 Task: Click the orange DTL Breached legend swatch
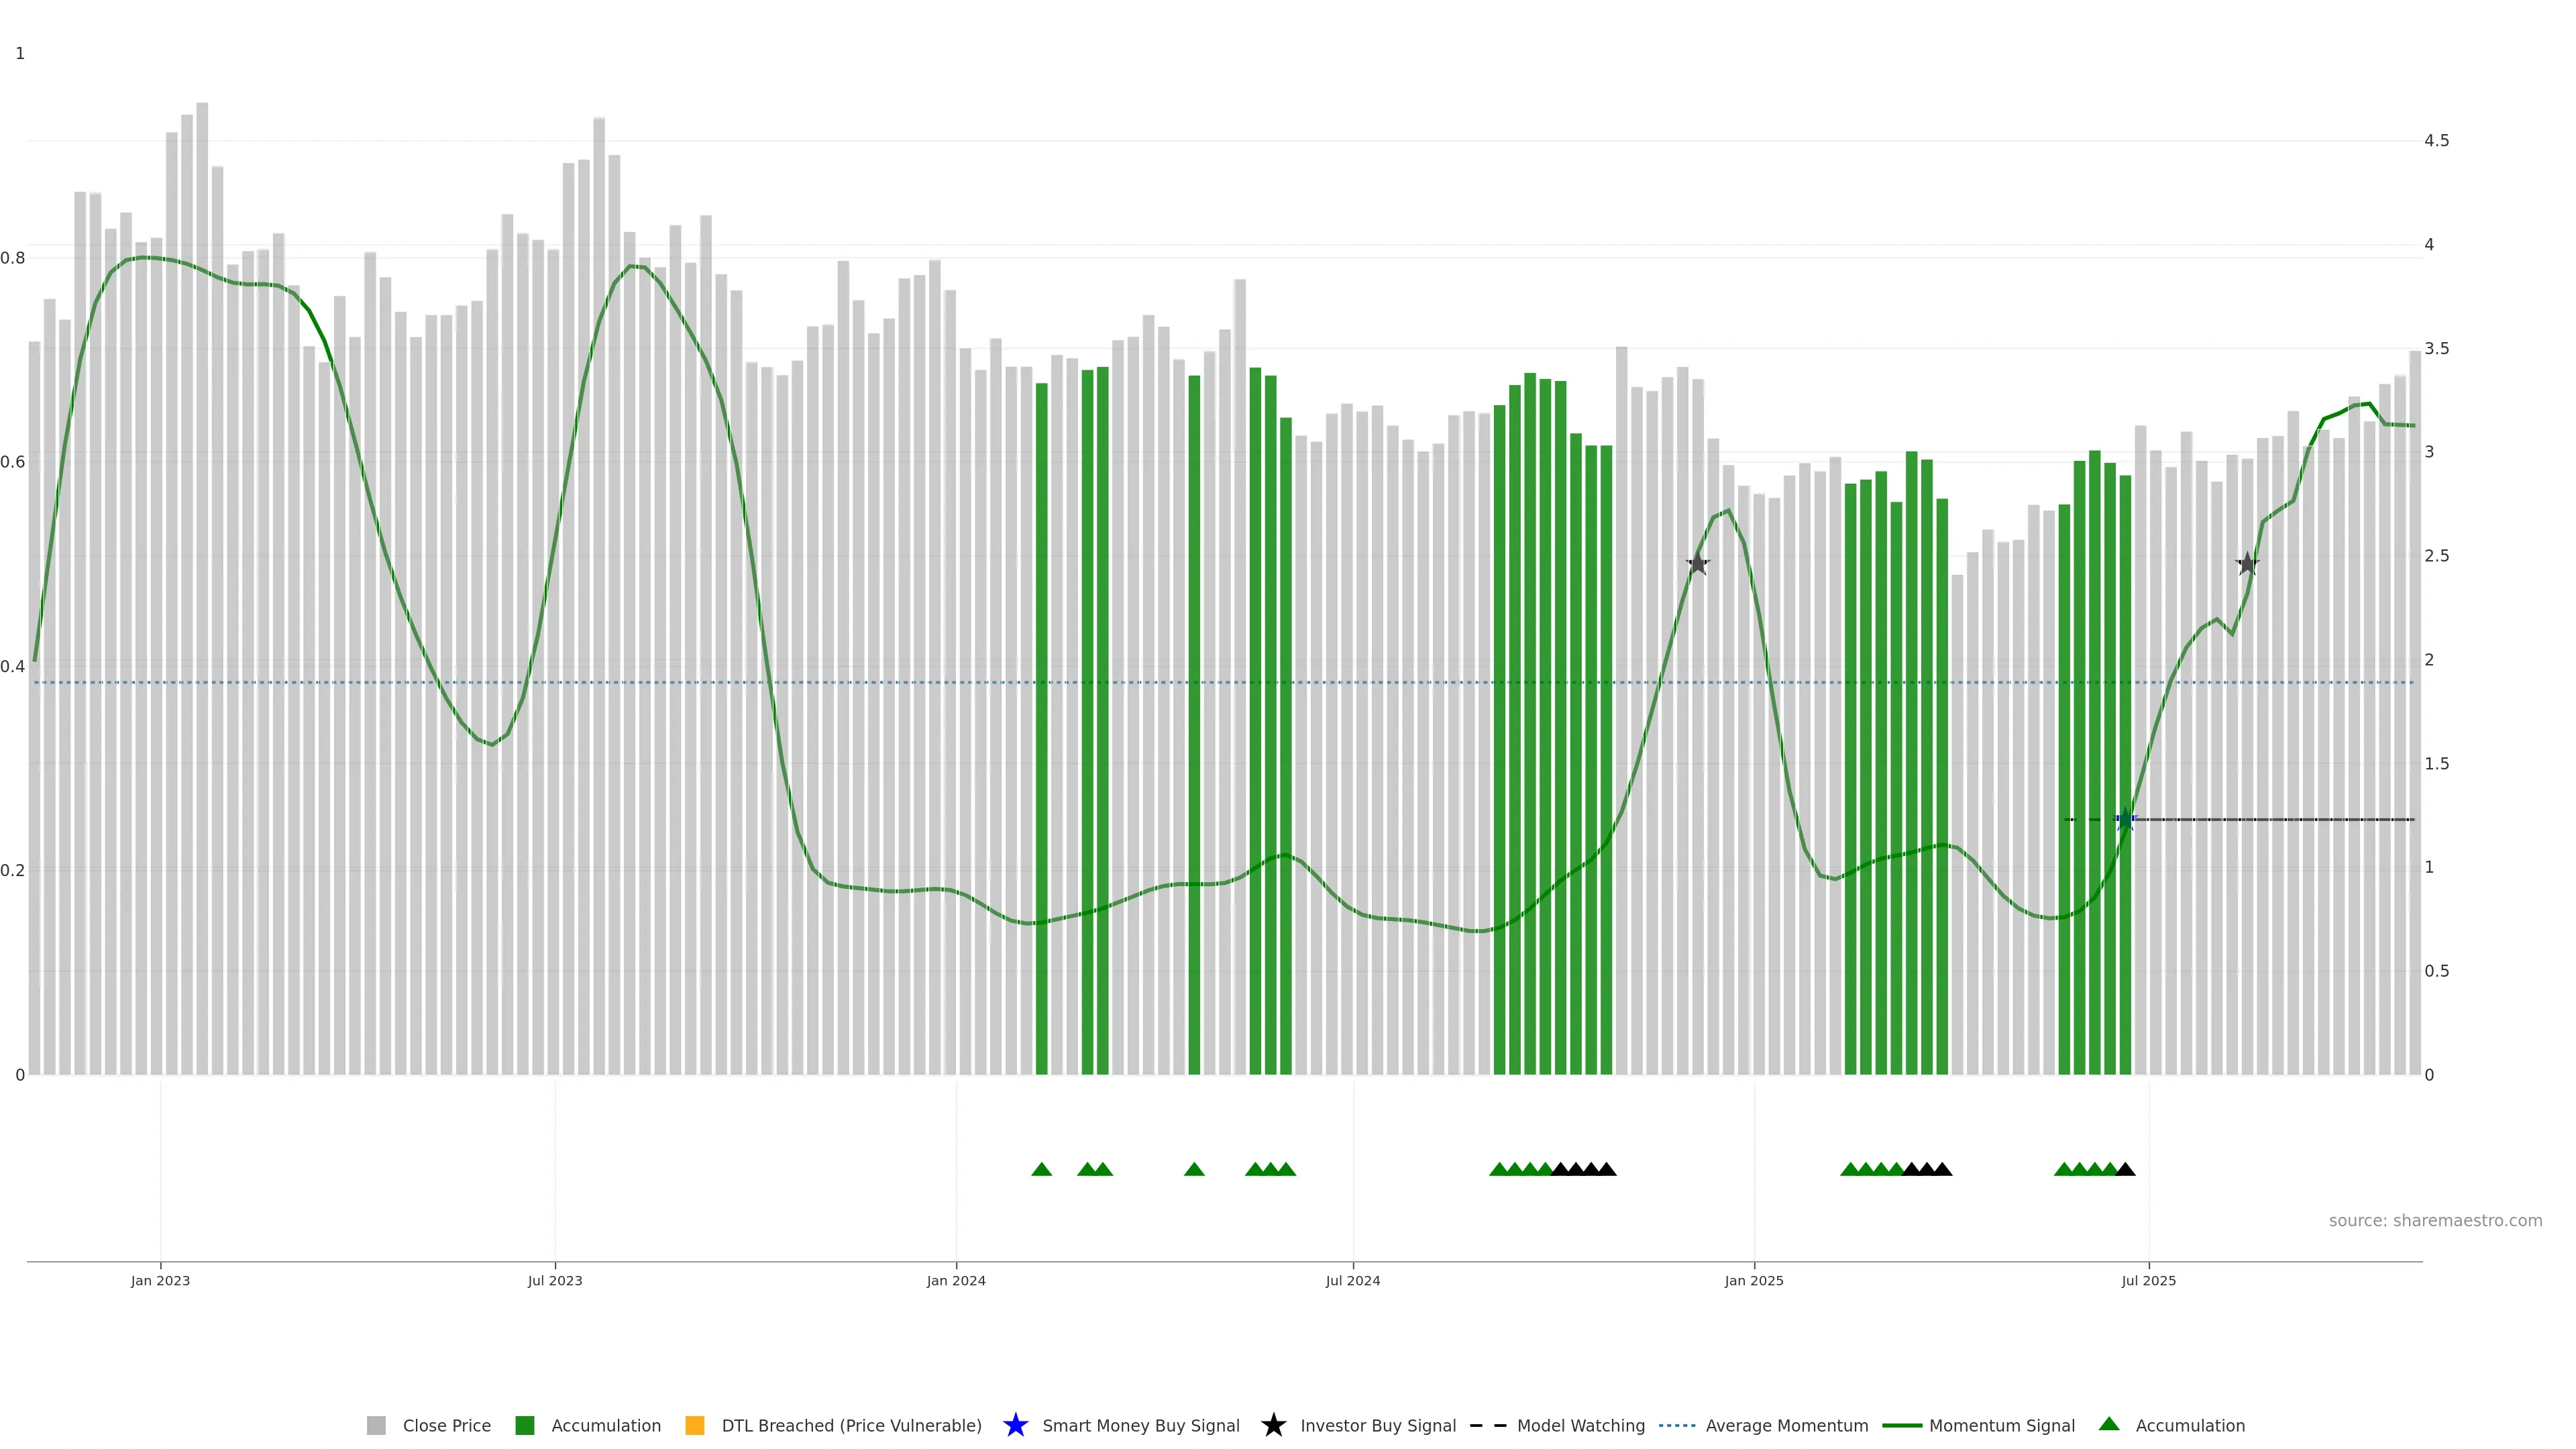click(694, 1425)
